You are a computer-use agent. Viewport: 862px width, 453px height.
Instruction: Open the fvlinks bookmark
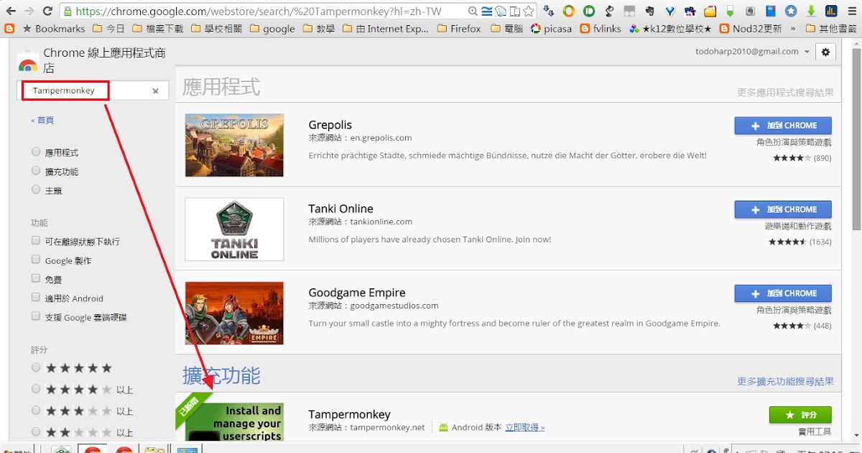601,29
